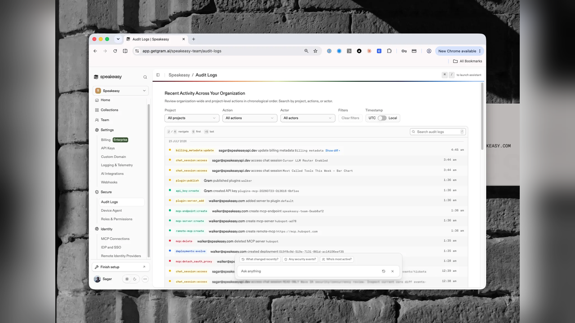
Task: Close the Ask anything assistant panel
Action: pyautogui.click(x=393, y=271)
